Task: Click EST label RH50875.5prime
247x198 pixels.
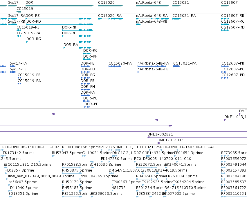Action: (77, 171)
